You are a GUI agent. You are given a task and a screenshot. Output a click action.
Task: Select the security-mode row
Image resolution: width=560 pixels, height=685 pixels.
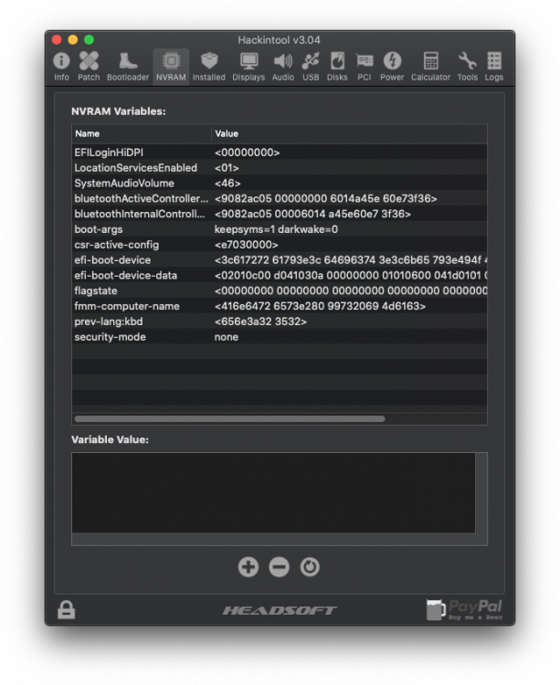pyautogui.click(x=280, y=337)
